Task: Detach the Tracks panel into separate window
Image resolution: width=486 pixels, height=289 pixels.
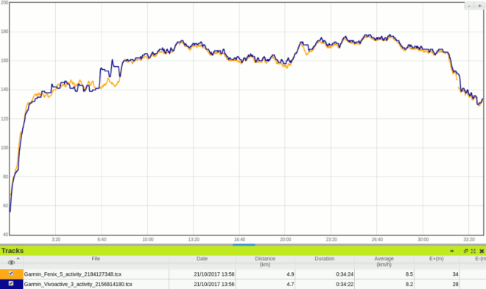Action: [x=465, y=251]
